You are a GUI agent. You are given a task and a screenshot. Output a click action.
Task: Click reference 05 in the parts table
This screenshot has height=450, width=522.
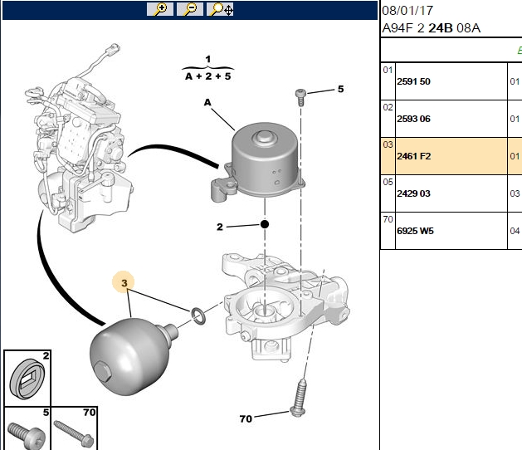pyautogui.click(x=388, y=182)
